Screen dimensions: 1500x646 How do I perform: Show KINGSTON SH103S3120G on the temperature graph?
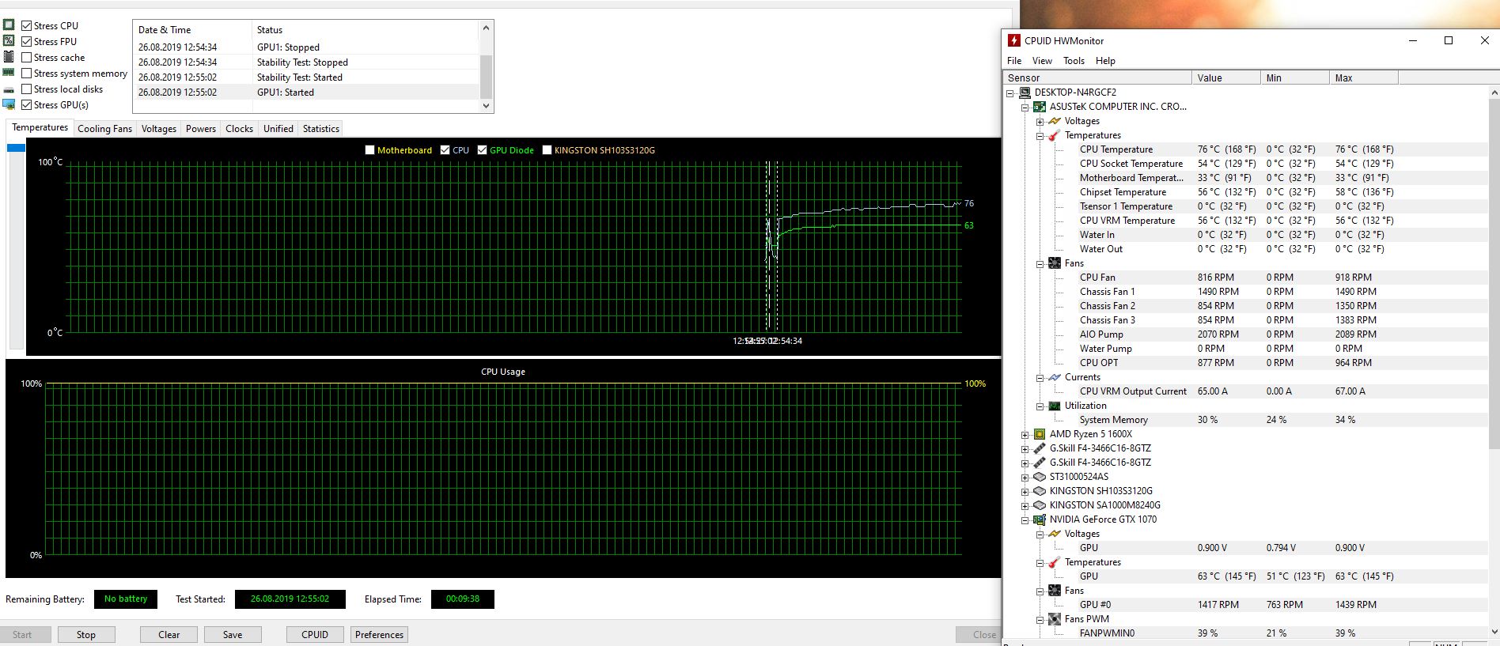[x=547, y=150]
